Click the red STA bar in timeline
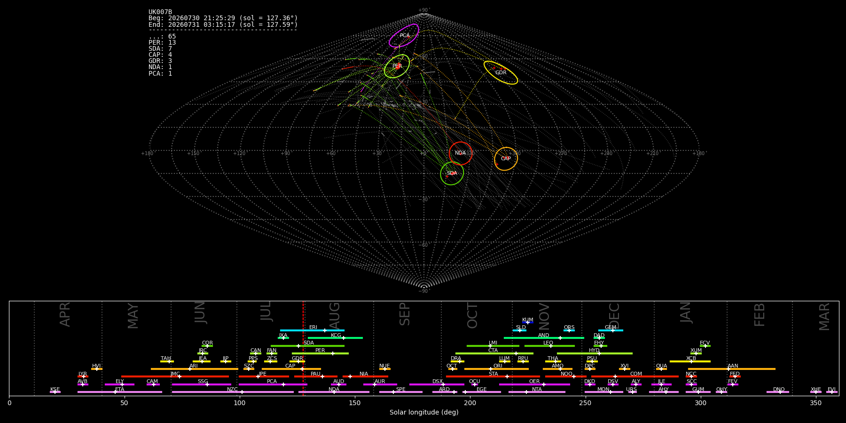The height and width of the screenshot is (423, 846). 493,376
